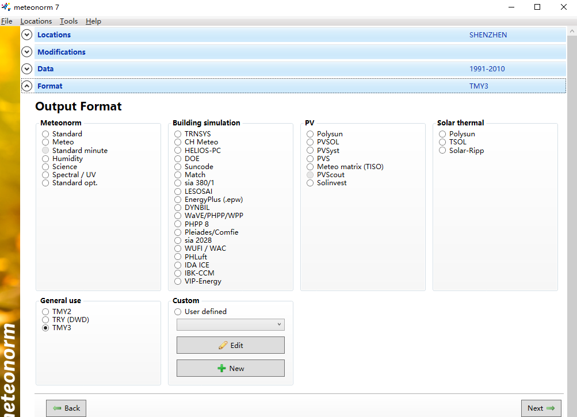This screenshot has height=417, width=577.
Task: Pick TRNSYS as output format
Action: [x=178, y=134]
